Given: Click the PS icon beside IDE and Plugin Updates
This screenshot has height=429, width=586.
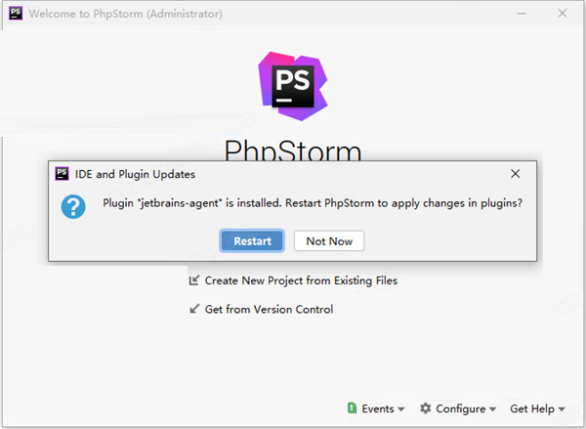Looking at the screenshot, I should click(x=63, y=174).
